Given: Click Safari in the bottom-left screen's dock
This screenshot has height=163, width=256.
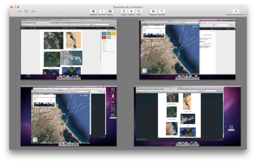Looking at the screenshot, I should [70, 144].
